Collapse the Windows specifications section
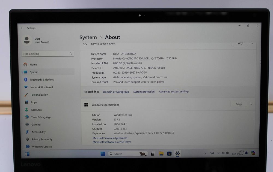Screen dimensions: 273x172 (x=251, y=104)
